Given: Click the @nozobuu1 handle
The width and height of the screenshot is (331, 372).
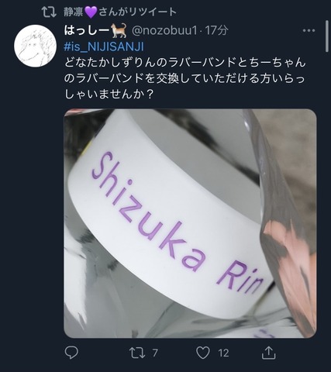Looking at the screenshot, I should pyautogui.click(x=164, y=31).
